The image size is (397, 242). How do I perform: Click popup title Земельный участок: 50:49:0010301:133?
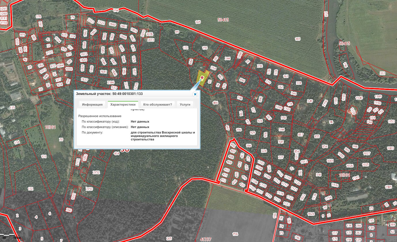click(109, 94)
